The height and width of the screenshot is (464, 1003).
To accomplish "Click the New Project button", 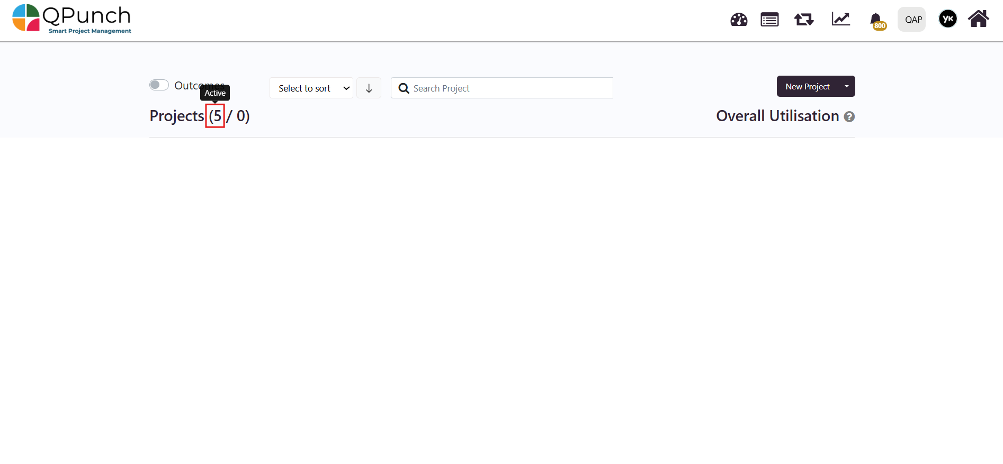I will click(x=807, y=86).
